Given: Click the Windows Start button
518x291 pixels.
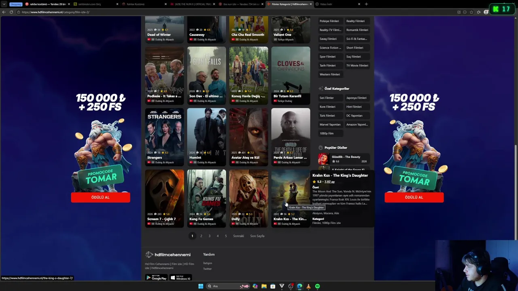Looking at the screenshot, I should pyautogui.click(x=201, y=286).
